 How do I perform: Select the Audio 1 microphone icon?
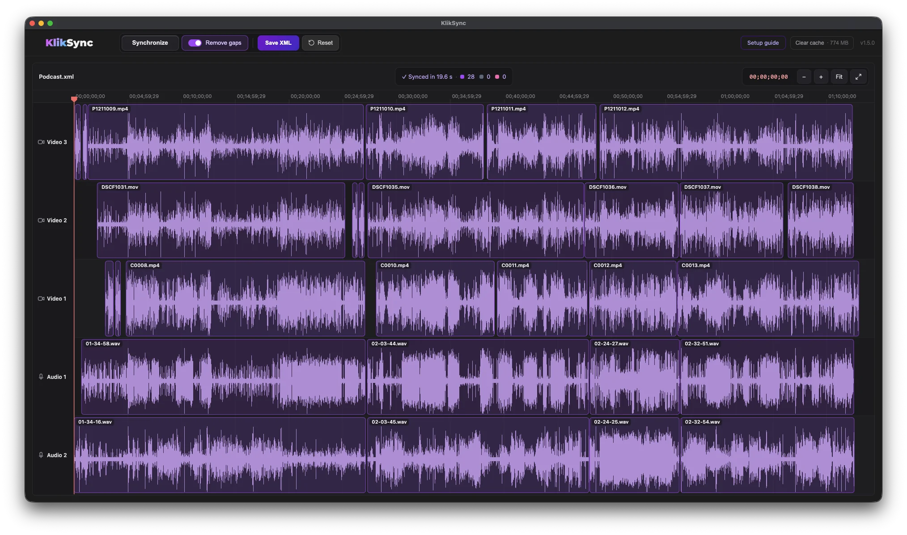(41, 377)
